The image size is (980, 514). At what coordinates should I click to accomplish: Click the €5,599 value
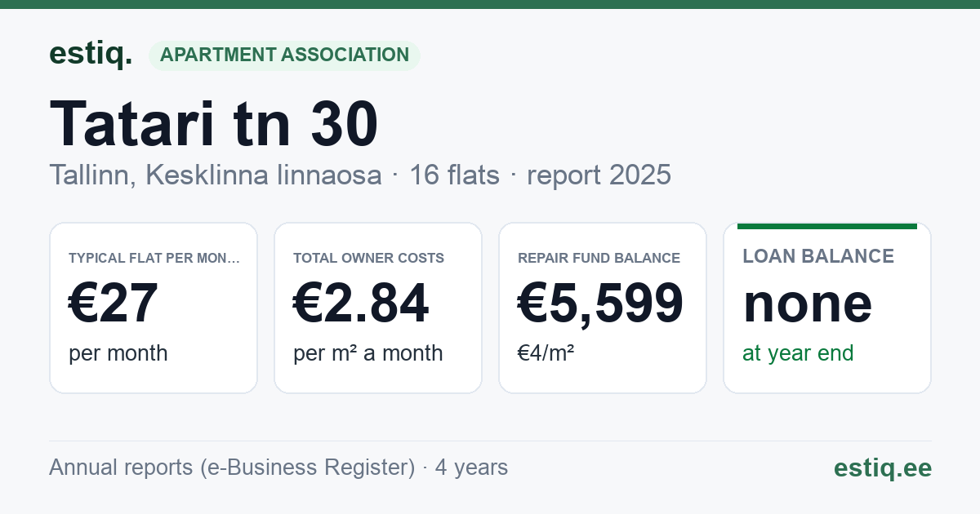(x=601, y=304)
